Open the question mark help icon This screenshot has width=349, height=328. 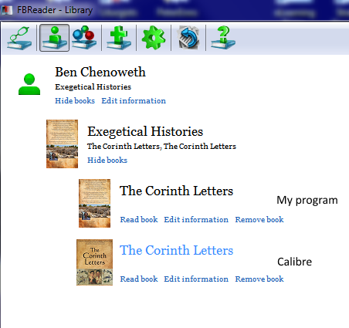(223, 38)
